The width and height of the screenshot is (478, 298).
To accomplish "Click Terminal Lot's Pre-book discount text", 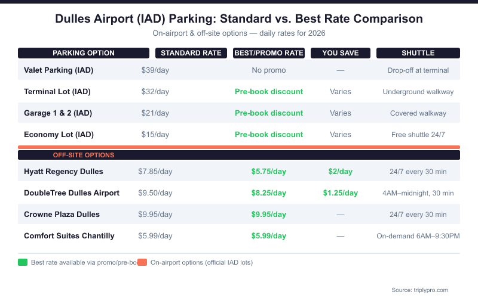I will [269, 92].
